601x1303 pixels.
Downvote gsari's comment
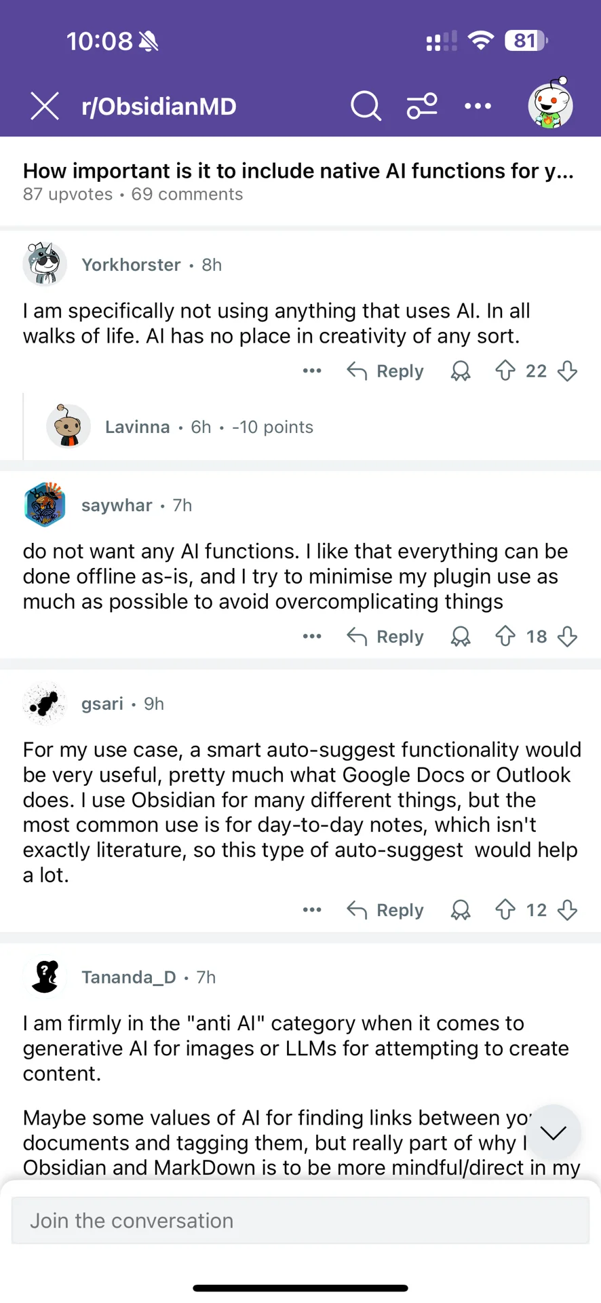(x=568, y=910)
